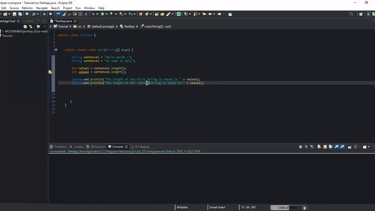Open the New file dropdown arrow

click(9, 14)
